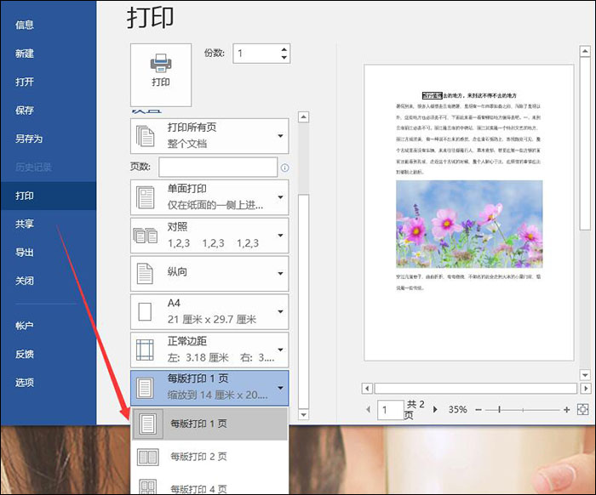Increase the number of copies (份数)
The height and width of the screenshot is (495, 596).
pos(284,48)
